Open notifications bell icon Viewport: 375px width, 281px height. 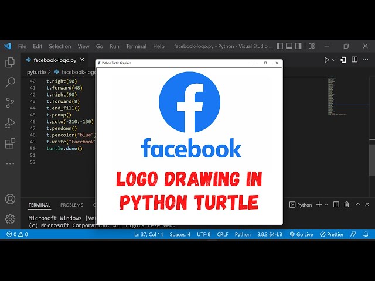click(x=366, y=234)
